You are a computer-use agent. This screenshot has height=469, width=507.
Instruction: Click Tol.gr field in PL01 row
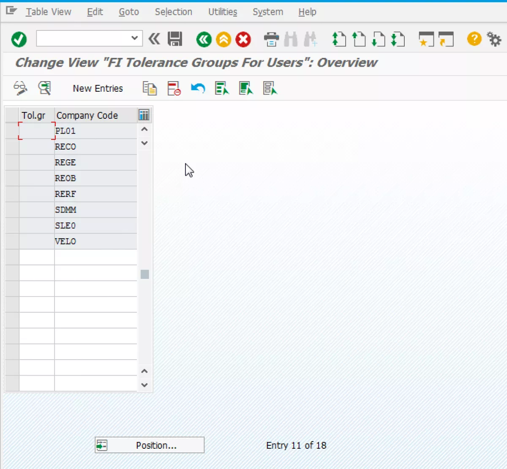pos(37,131)
